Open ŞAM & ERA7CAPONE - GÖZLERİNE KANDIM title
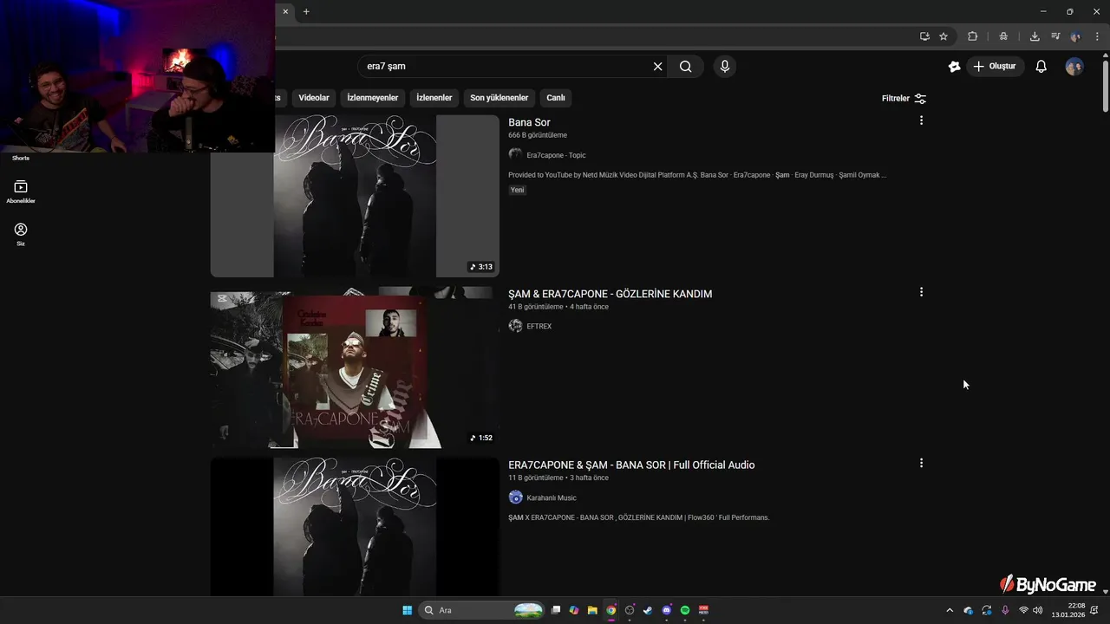1110x624 pixels. click(x=610, y=294)
